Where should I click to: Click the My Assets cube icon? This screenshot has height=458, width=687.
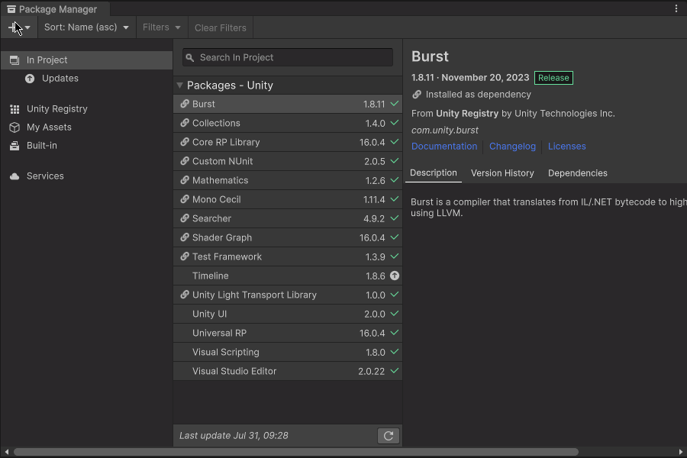[15, 127]
